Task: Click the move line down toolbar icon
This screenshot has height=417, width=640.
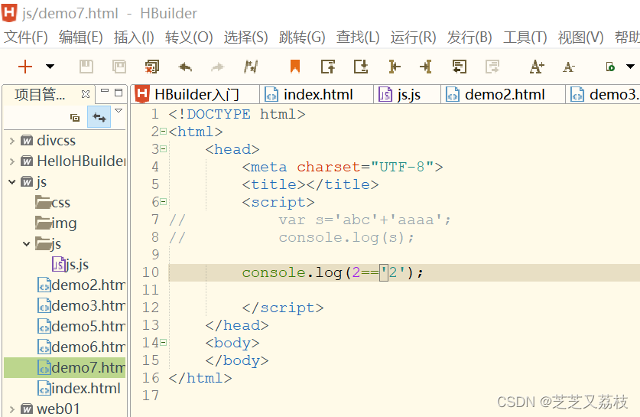Action: click(361, 67)
